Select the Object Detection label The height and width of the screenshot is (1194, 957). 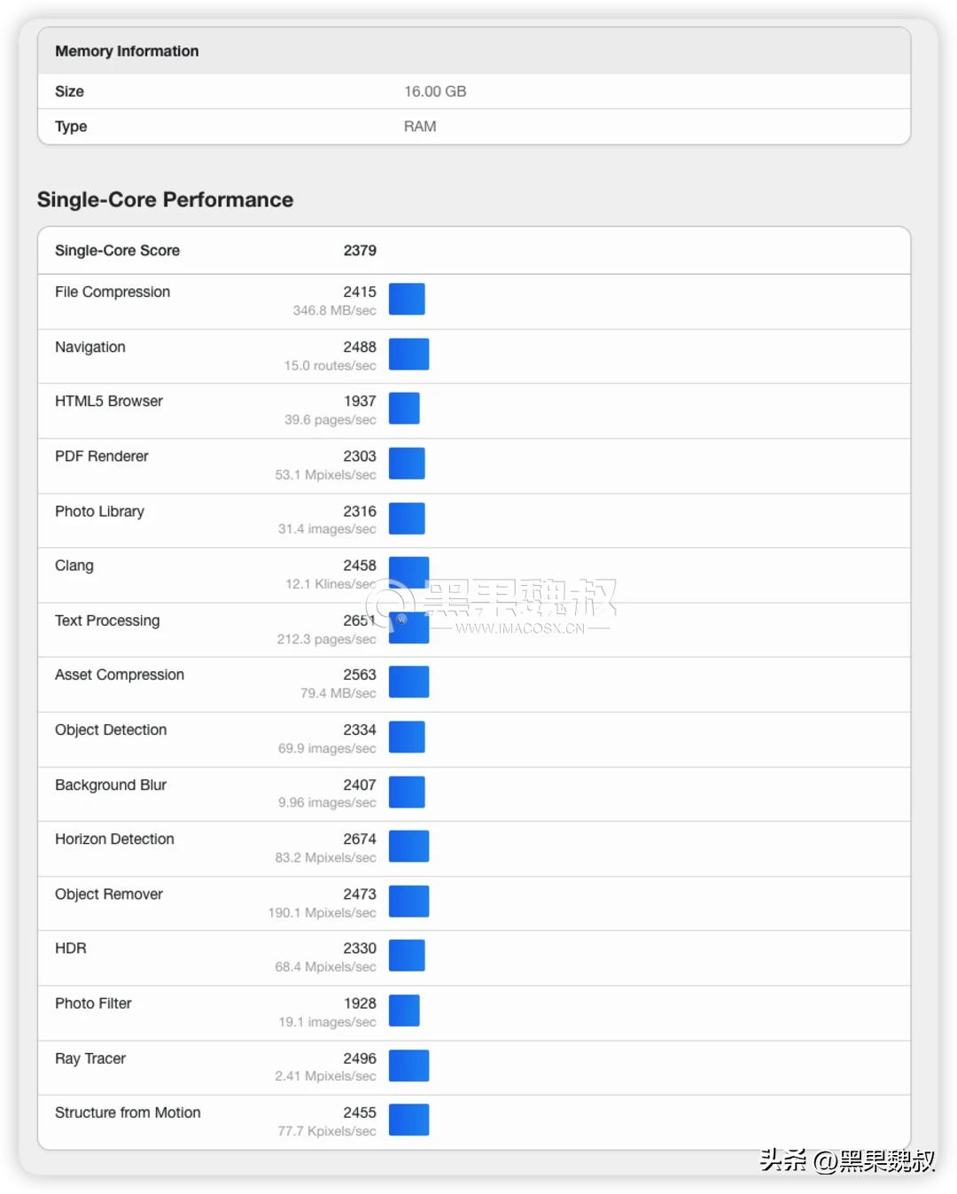click(111, 730)
